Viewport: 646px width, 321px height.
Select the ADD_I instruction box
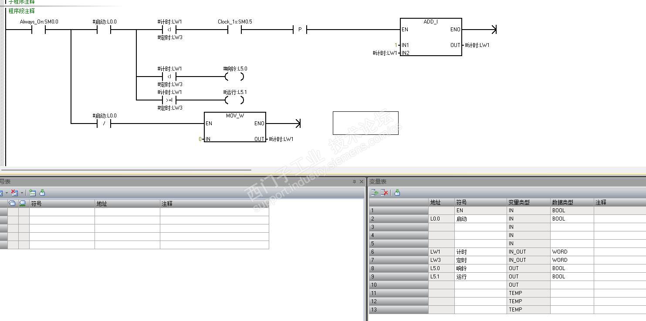tap(431, 37)
